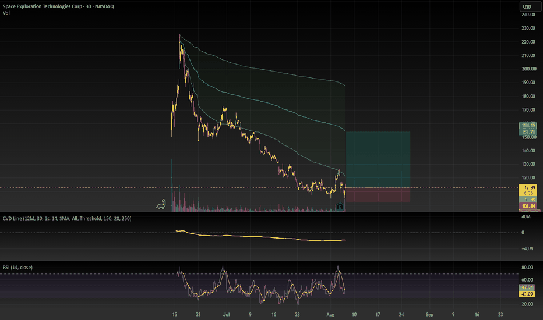Click the Sep label on time axis
The width and height of the screenshot is (543, 320).
click(429, 314)
